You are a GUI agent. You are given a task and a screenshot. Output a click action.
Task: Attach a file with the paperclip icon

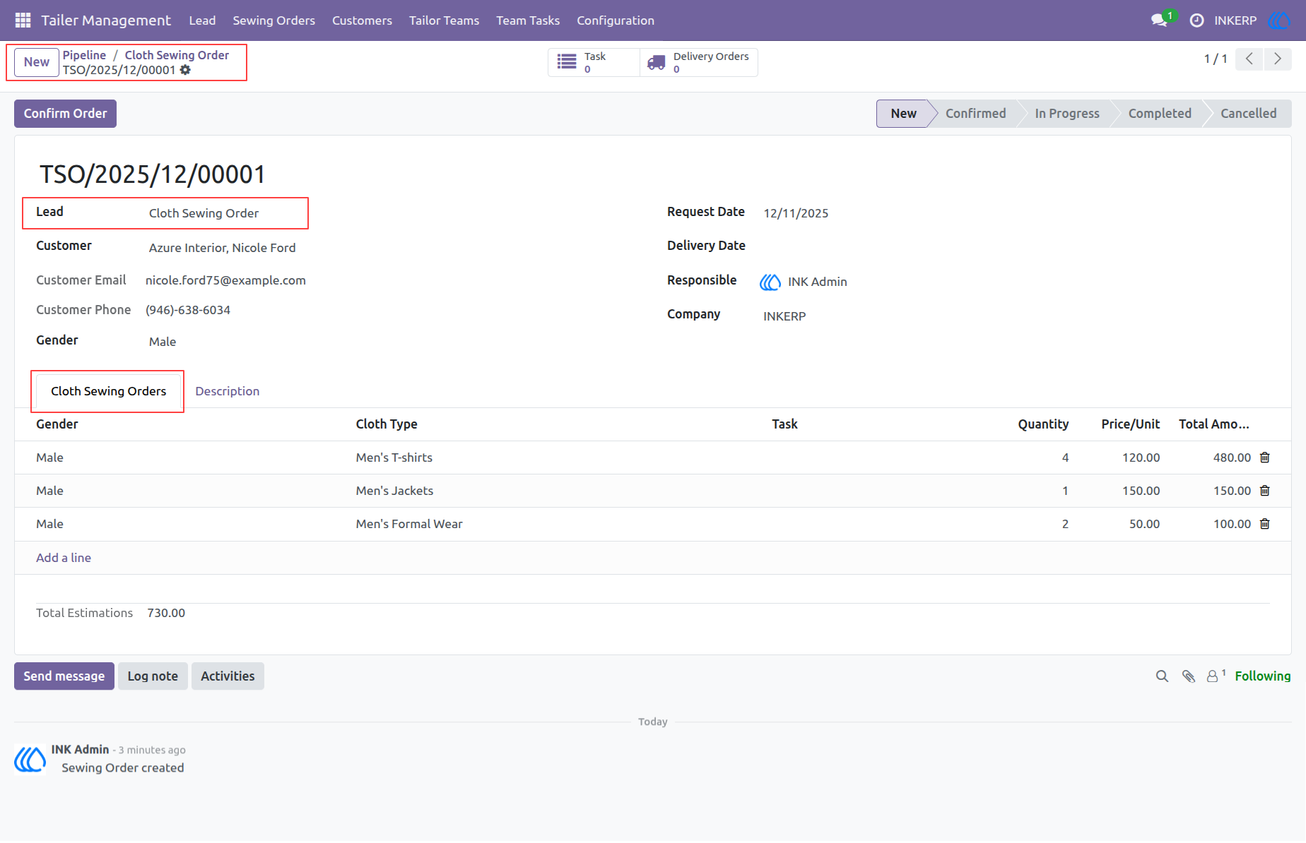[1189, 676]
